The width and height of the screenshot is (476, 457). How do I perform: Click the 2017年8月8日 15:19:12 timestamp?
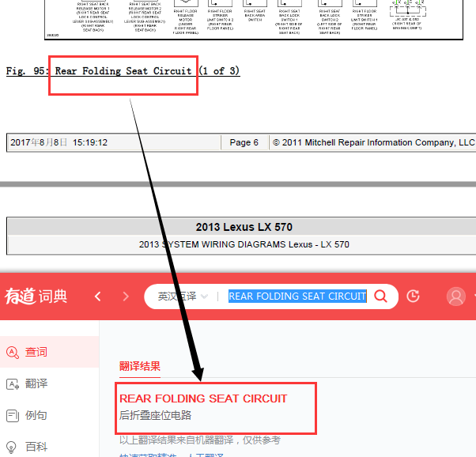59,142
